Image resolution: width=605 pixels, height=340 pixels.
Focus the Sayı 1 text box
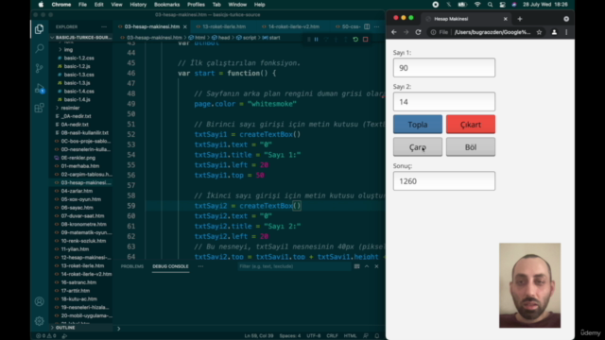(444, 68)
